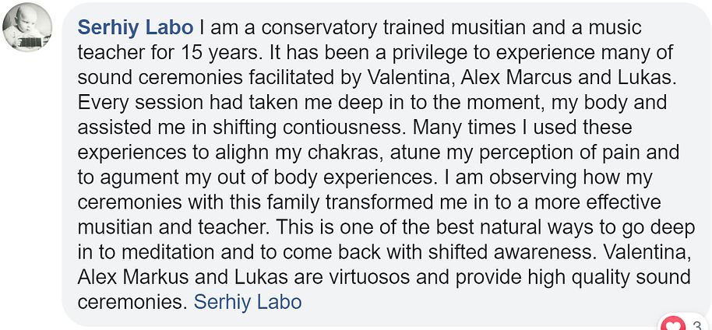Viewport: 712px width, 330px height.
Task: Open the bold Serhiy Labo author name
Action: coord(136,28)
